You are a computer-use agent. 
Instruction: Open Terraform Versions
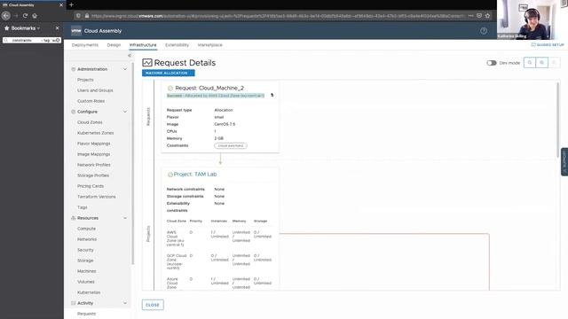pyautogui.click(x=97, y=197)
